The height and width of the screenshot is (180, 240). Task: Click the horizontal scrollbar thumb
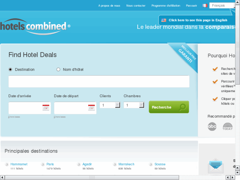click(92, 178)
